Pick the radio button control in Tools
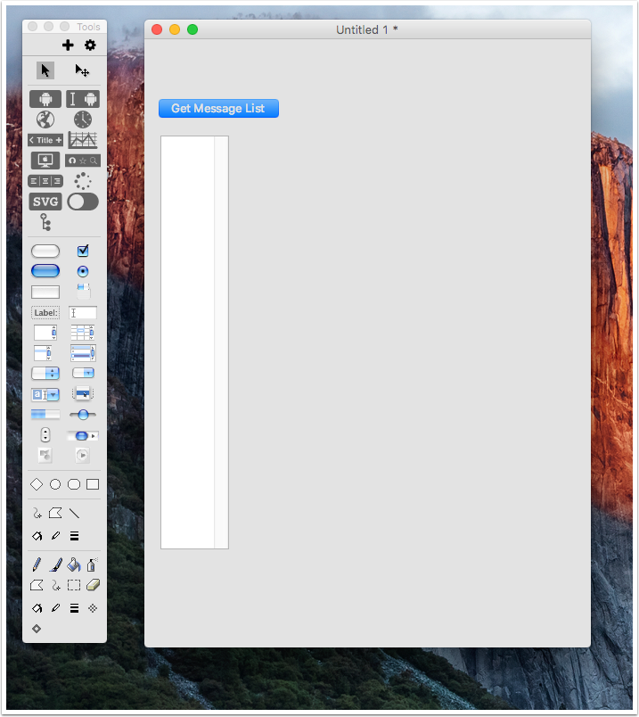639x717 pixels. [83, 271]
